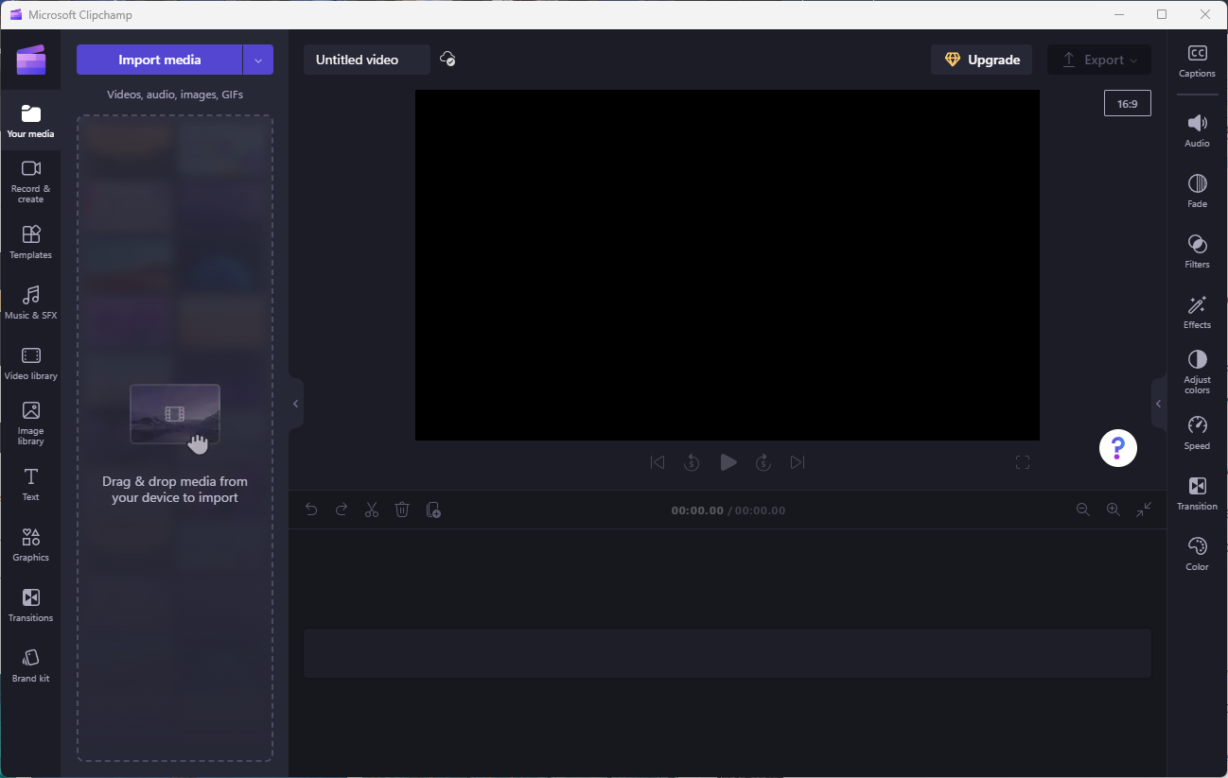Zoom in the timeline
The height and width of the screenshot is (778, 1228).
click(1114, 510)
